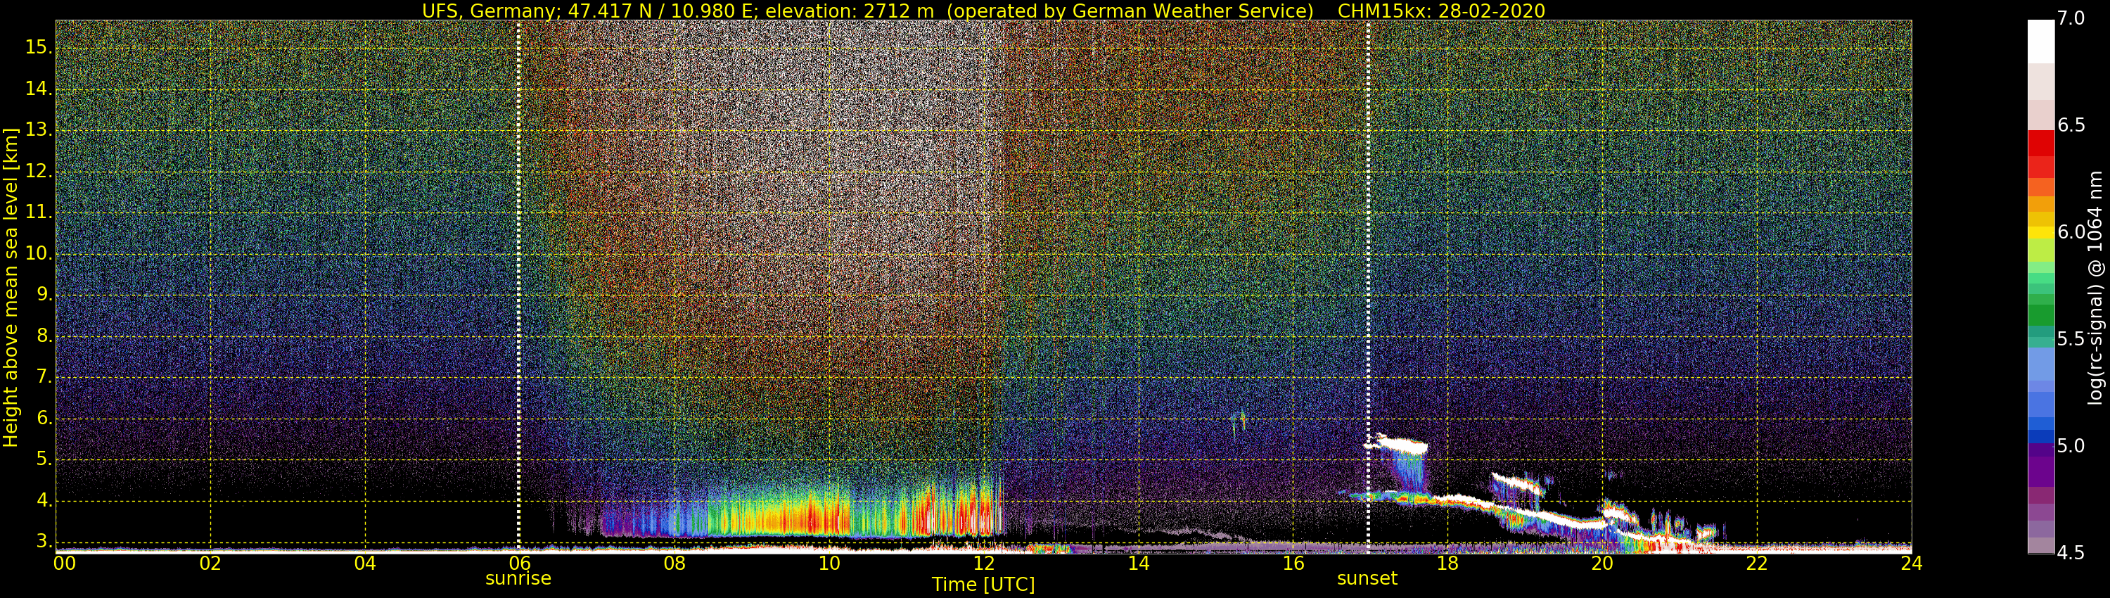Click the white top segment of the colorbar

click(x=2040, y=41)
